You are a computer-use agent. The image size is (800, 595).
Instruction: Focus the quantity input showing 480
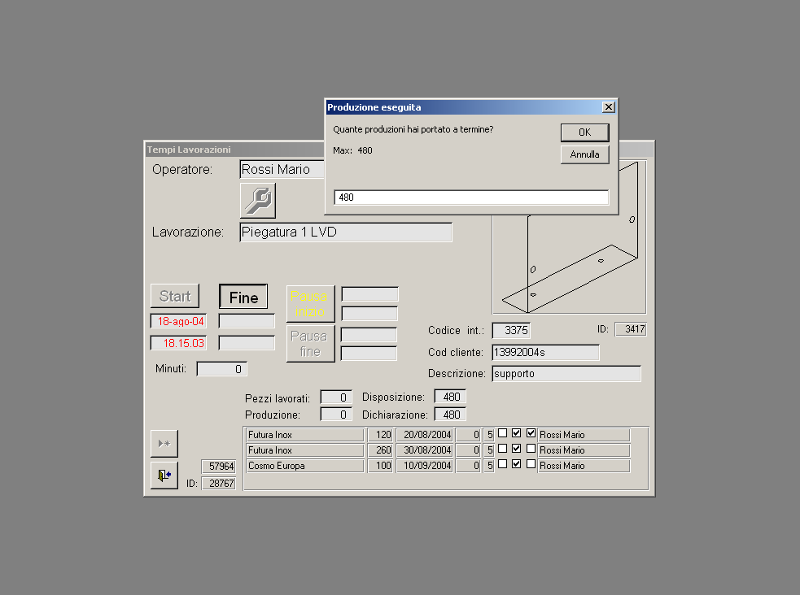[471, 198]
